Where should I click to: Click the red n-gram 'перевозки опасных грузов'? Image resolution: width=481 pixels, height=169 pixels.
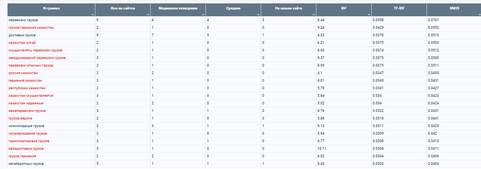tap(31, 65)
